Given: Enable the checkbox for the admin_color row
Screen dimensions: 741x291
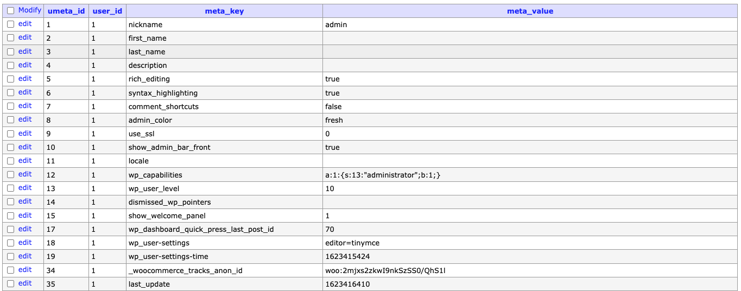Looking at the screenshot, I should 10,120.
